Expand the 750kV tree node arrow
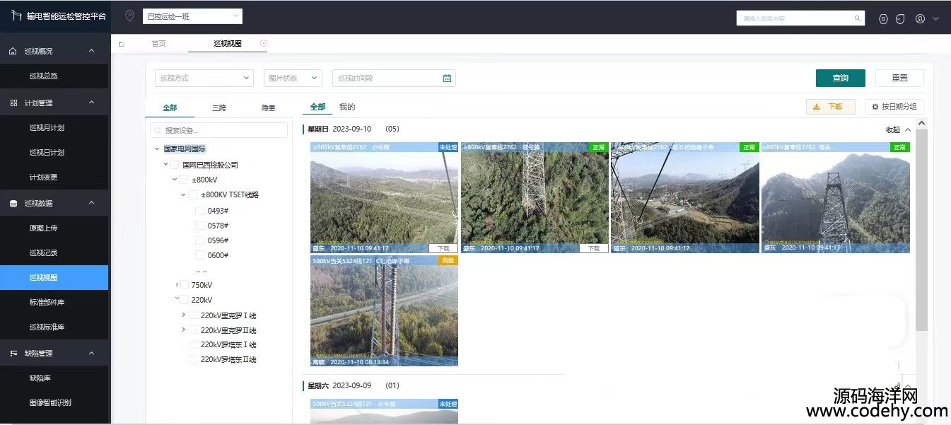This screenshot has height=425, width=951. tap(177, 285)
